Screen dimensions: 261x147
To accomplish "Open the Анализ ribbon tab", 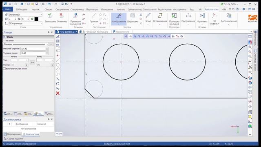I will click(x=121, y=9).
